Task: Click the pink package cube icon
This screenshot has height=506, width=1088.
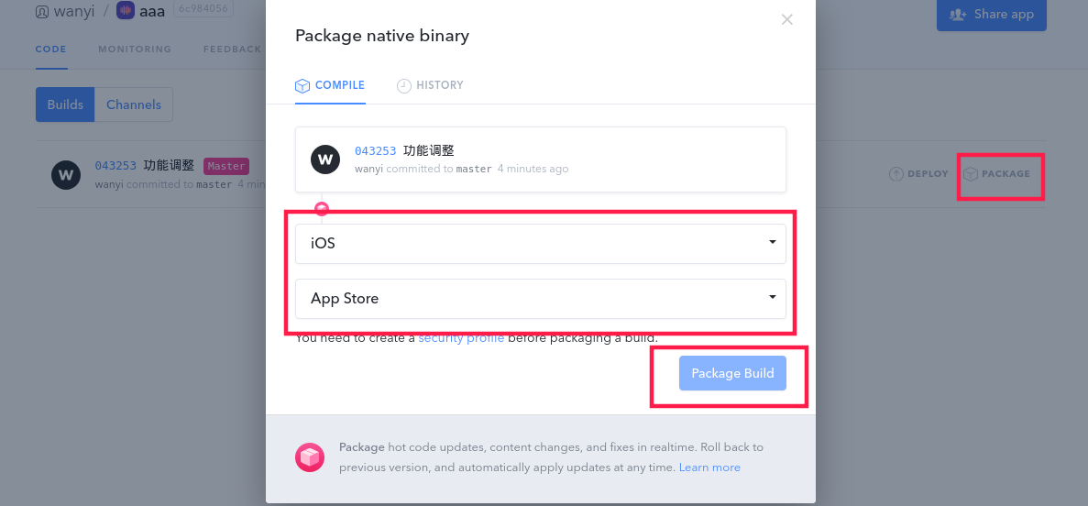Action: pyautogui.click(x=310, y=457)
